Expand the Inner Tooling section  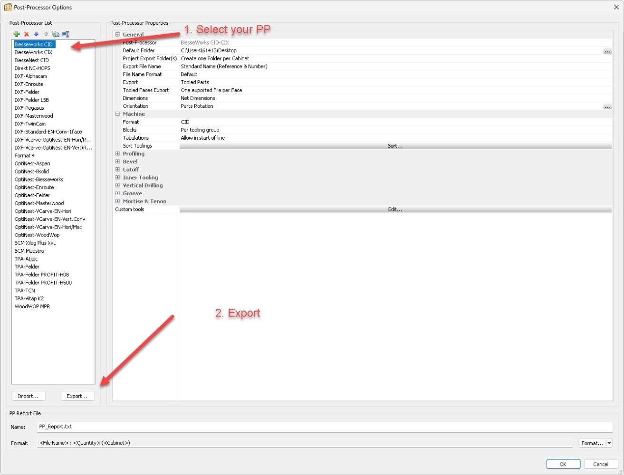click(x=117, y=178)
